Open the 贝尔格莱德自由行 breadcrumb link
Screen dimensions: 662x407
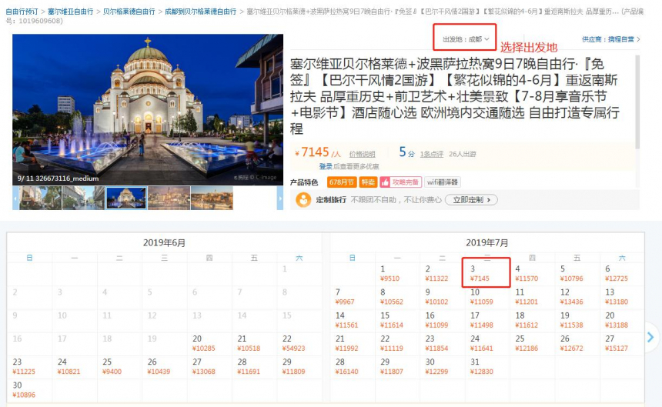click(x=129, y=12)
